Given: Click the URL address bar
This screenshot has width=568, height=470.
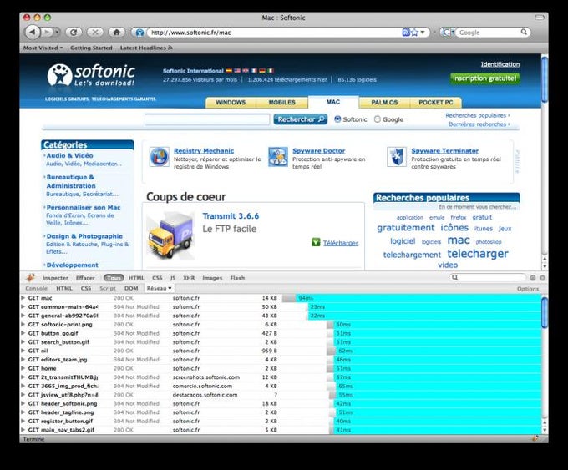Looking at the screenshot, I should [276, 33].
